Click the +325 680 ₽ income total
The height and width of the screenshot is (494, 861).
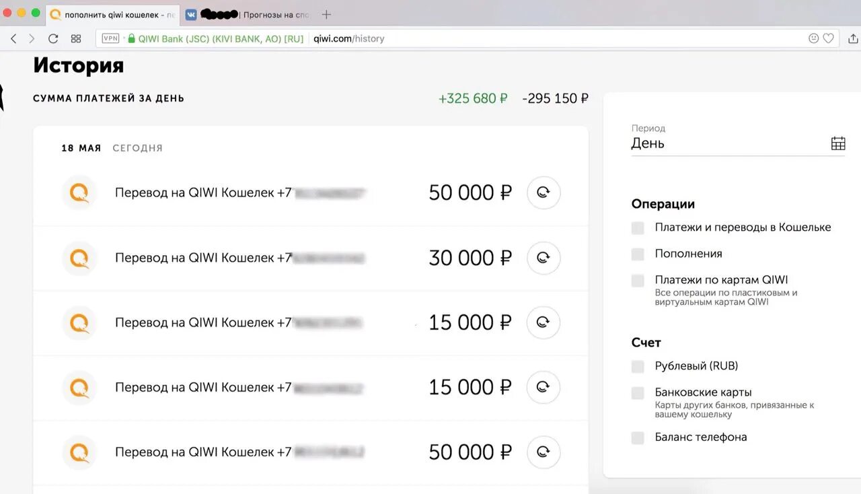(x=473, y=98)
